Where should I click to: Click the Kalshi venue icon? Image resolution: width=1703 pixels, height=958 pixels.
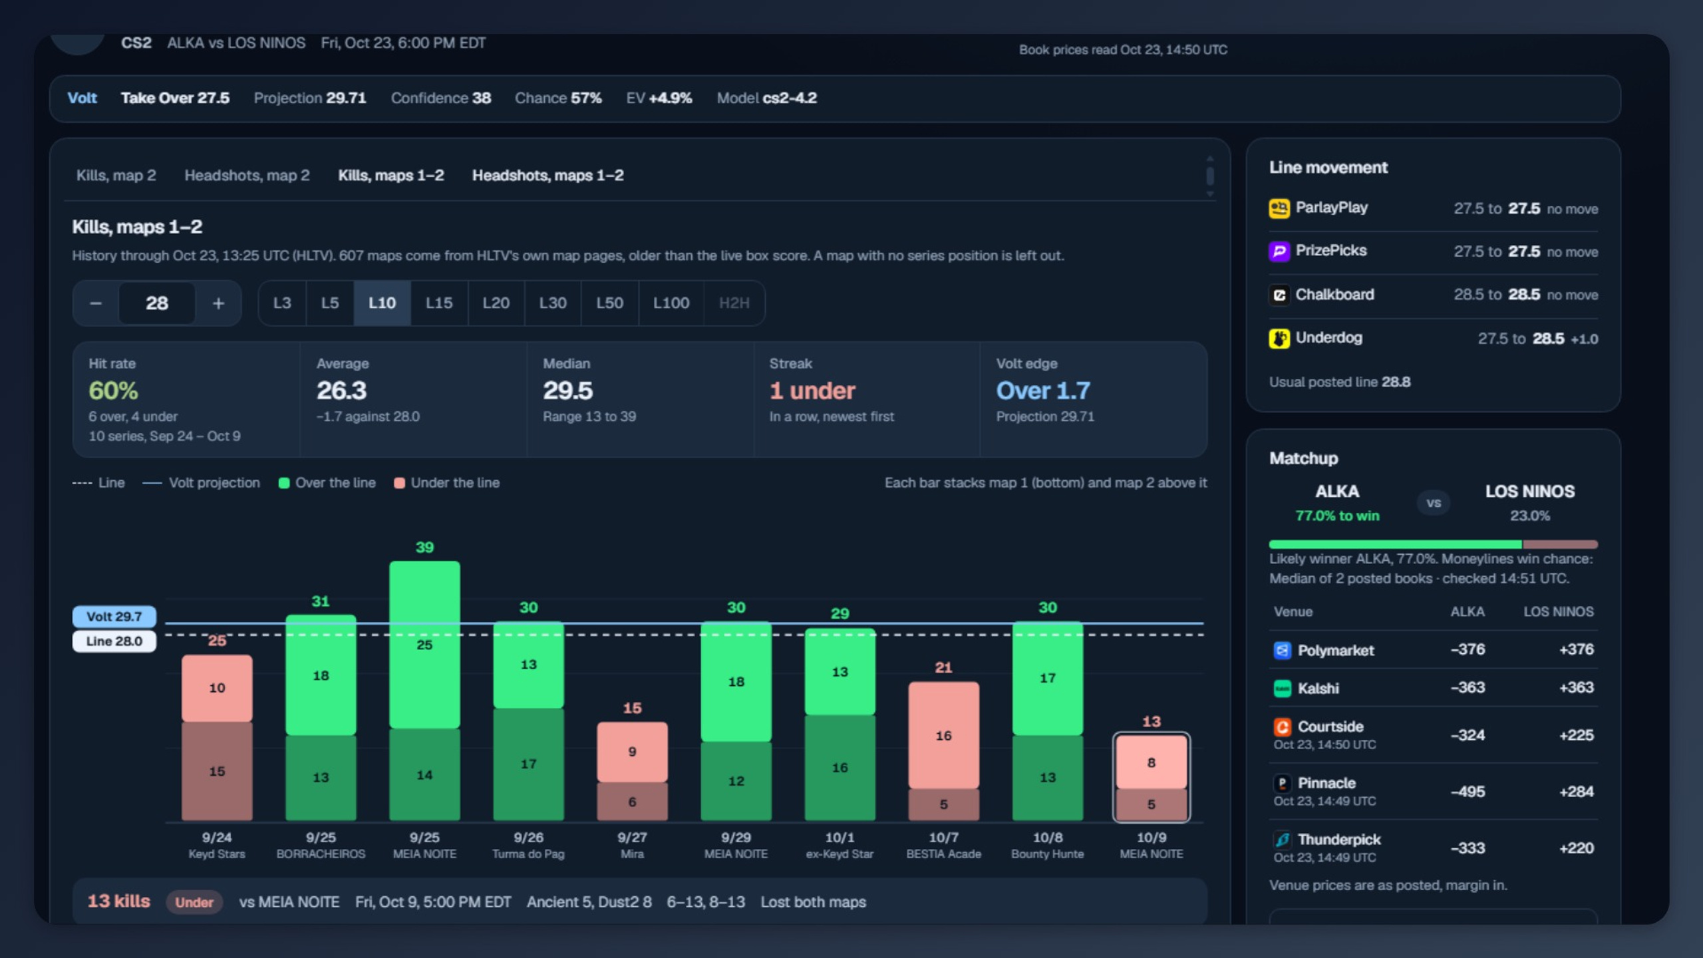(x=1282, y=689)
